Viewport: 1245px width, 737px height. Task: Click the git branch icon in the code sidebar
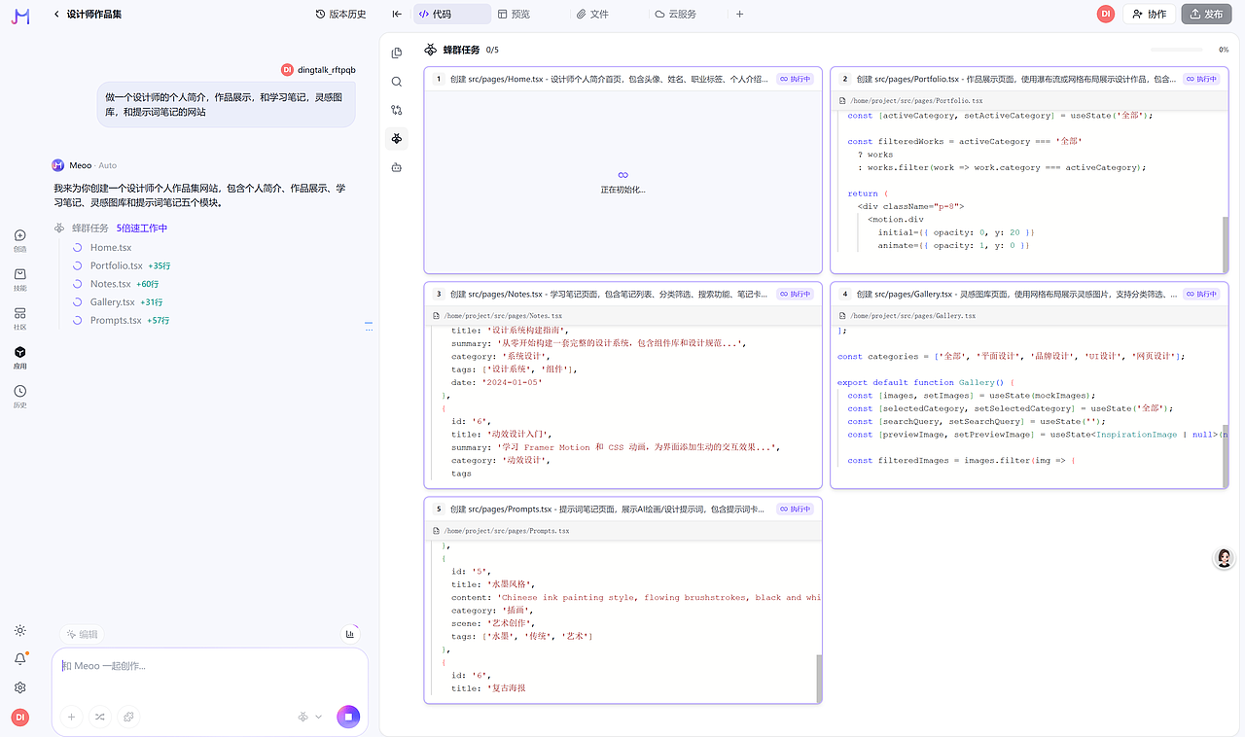pyautogui.click(x=396, y=110)
